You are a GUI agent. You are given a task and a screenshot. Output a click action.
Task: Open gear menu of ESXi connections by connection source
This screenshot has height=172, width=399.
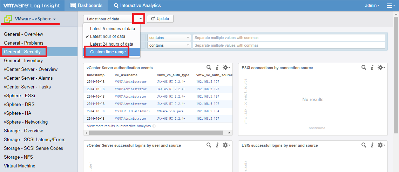point(381,67)
